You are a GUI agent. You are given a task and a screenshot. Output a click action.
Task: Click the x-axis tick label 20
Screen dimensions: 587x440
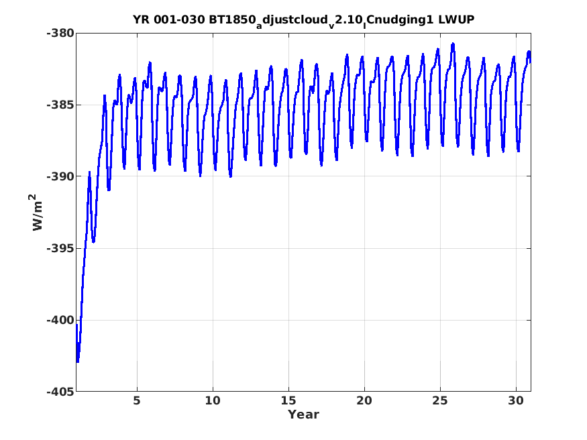pyautogui.click(x=364, y=400)
